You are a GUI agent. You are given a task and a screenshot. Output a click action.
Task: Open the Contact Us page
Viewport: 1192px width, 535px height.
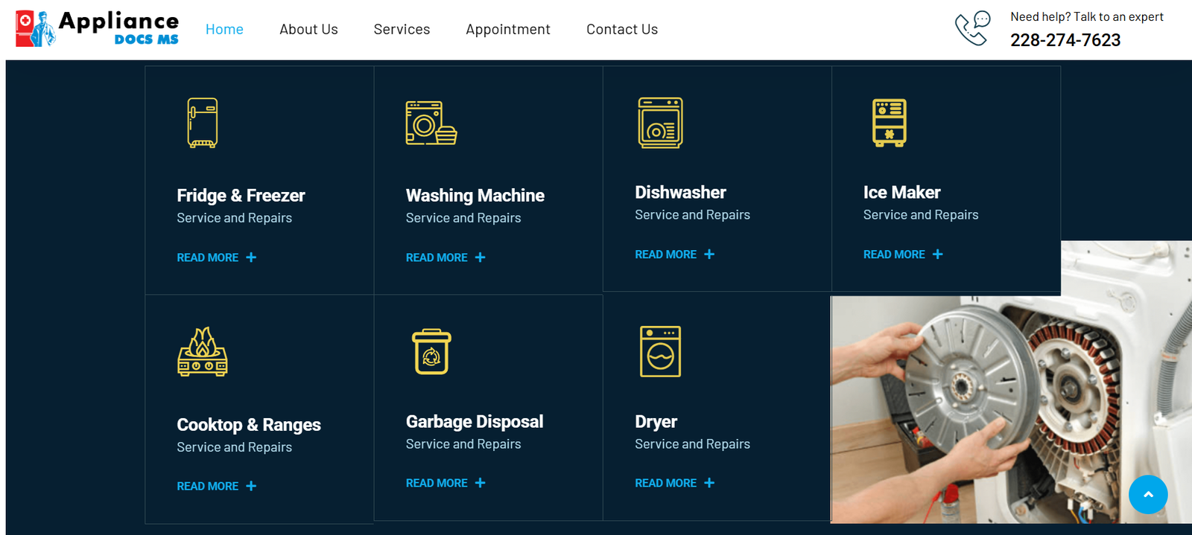coord(622,29)
